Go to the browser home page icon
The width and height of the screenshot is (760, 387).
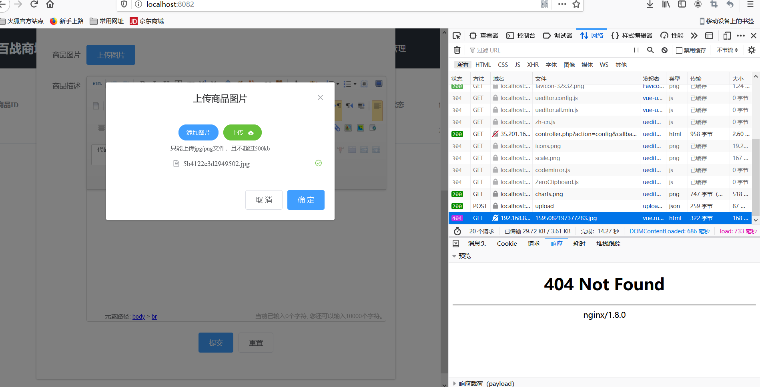click(x=50, y=4)
